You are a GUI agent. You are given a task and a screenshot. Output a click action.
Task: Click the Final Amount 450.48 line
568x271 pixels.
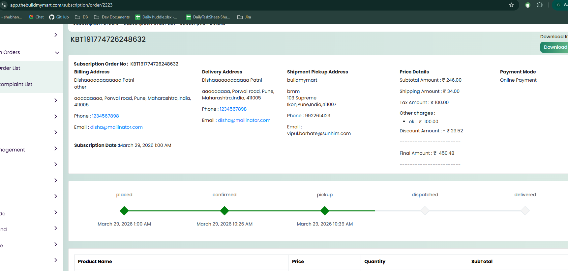point(427,153)
